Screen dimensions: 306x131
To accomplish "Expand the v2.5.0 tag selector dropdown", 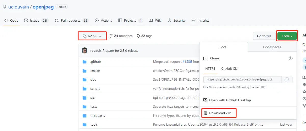I will (92, 36).
